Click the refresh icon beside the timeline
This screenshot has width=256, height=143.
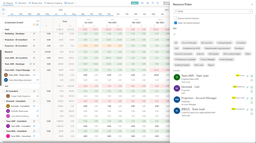[x=3, y=14]
